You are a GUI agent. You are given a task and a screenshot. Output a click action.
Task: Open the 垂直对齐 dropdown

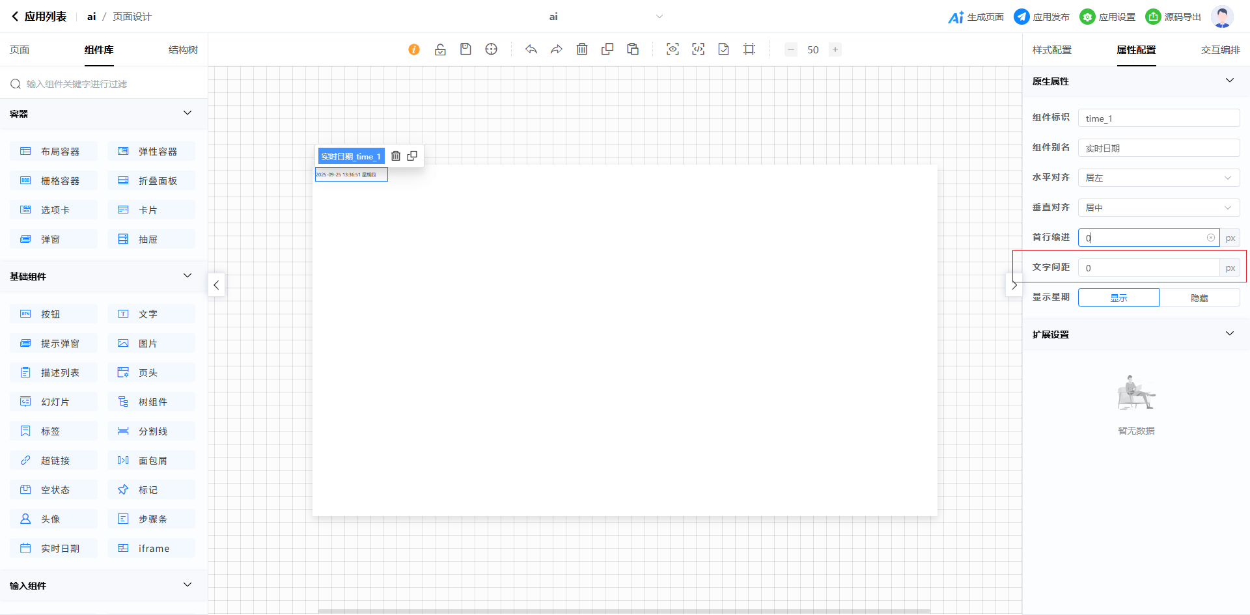[x=1158, y=208]
